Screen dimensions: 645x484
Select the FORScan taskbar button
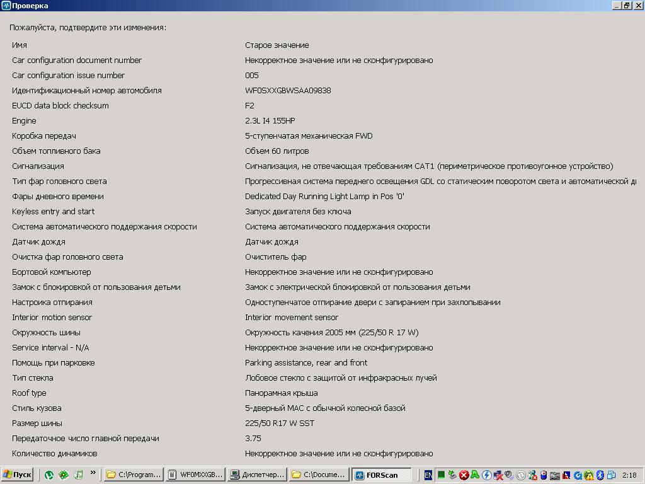coord(380,475)
